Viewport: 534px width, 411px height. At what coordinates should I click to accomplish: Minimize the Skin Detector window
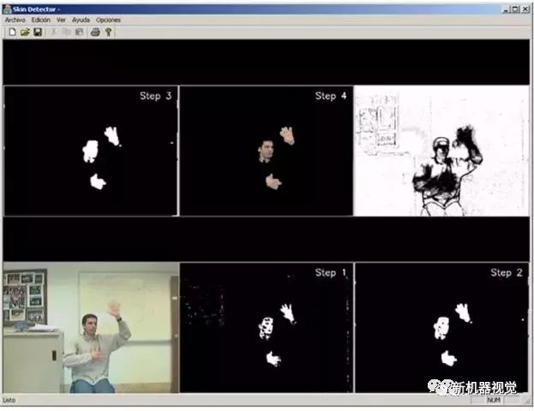(x=506, y=9)
